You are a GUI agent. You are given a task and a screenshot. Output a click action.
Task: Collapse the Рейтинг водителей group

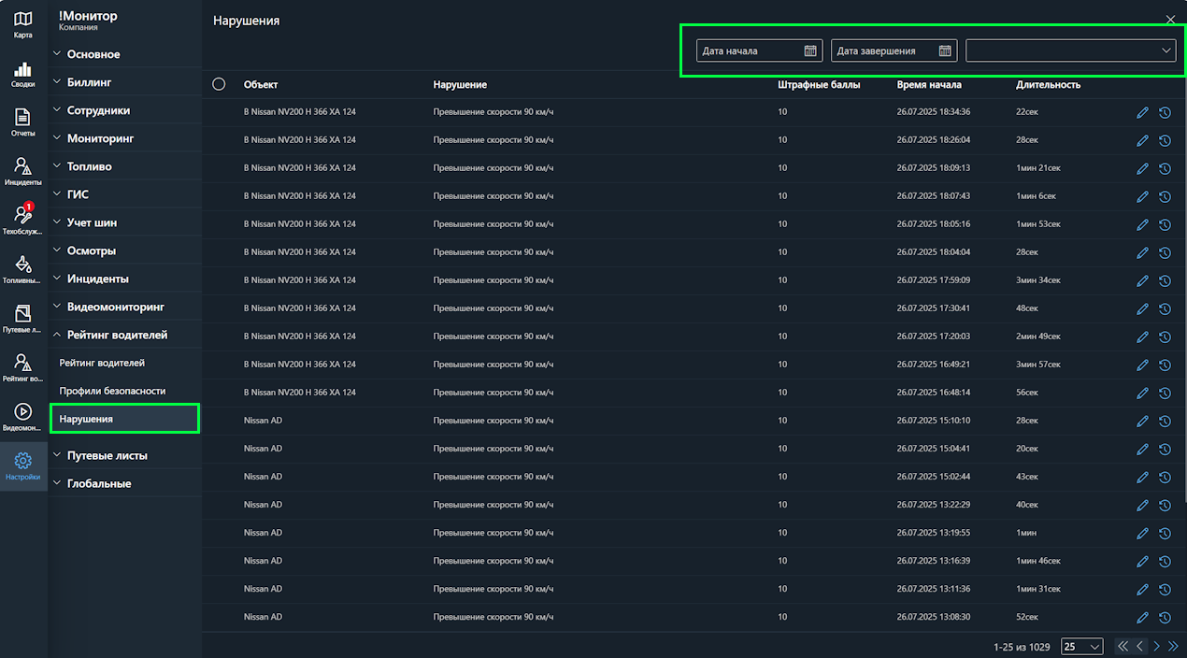(x=117, y=335)
